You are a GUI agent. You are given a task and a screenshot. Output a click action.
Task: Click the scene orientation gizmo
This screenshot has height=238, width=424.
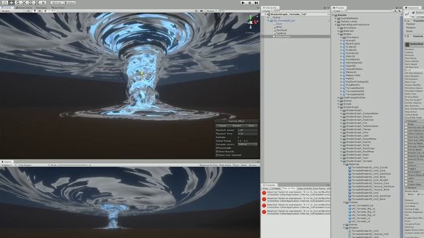[x=250, y=22]
